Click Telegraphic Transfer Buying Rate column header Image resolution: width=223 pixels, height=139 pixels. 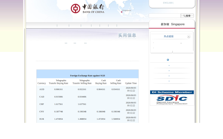coord(59,82)
